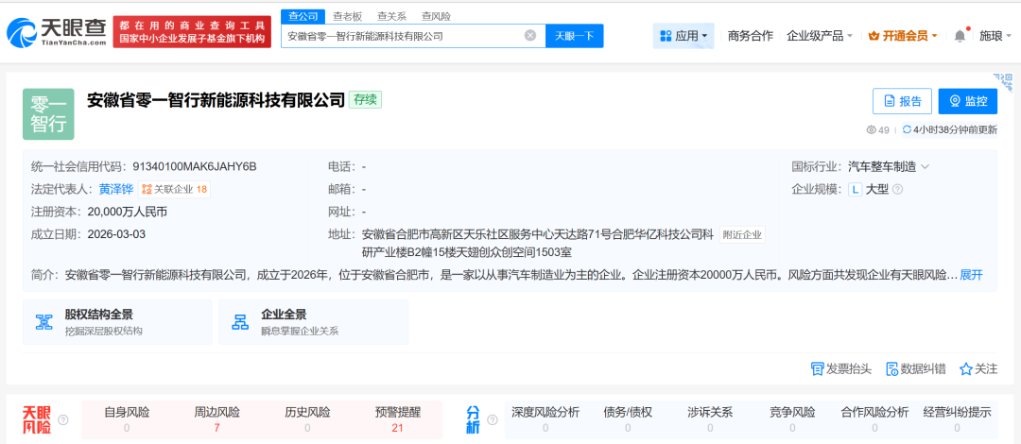Screen dimensions: 1021x444
Task: Click the 附近企业 button
Action: [742, 234]
